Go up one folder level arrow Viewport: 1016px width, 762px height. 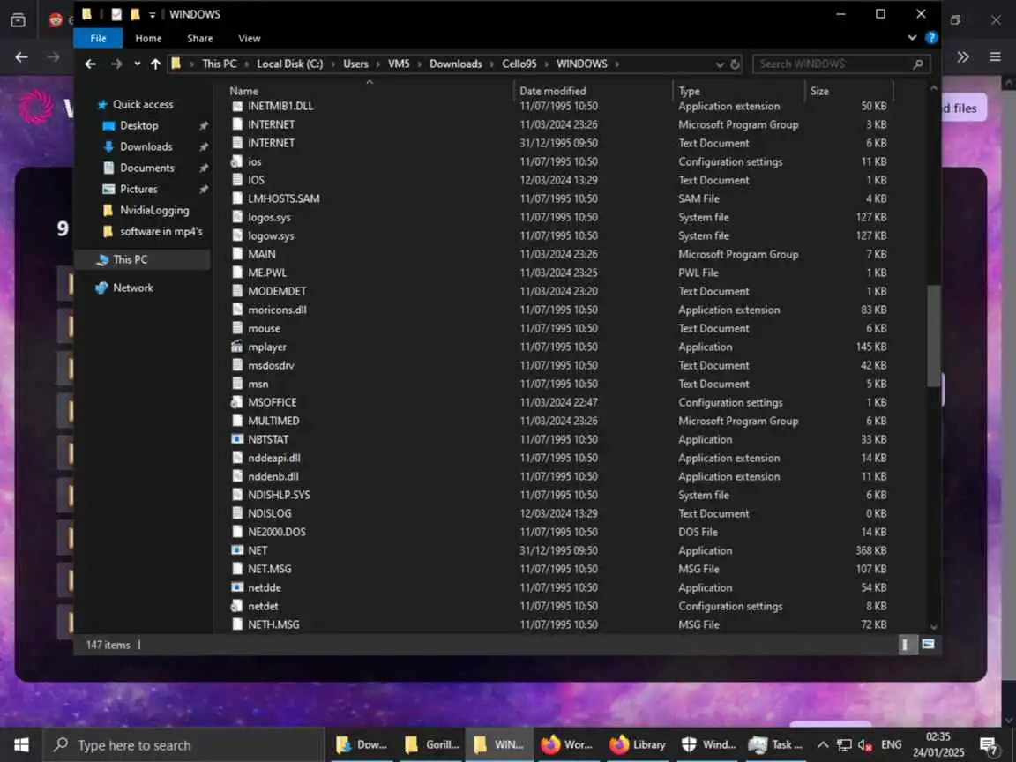click(x=155, y=63)
